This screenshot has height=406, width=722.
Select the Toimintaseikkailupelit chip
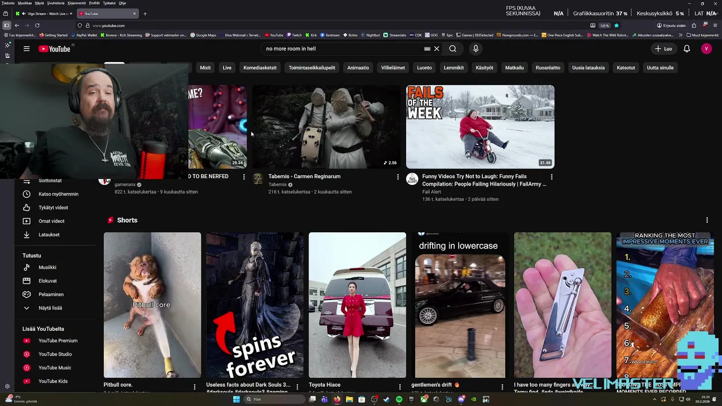tap(312, 68)
